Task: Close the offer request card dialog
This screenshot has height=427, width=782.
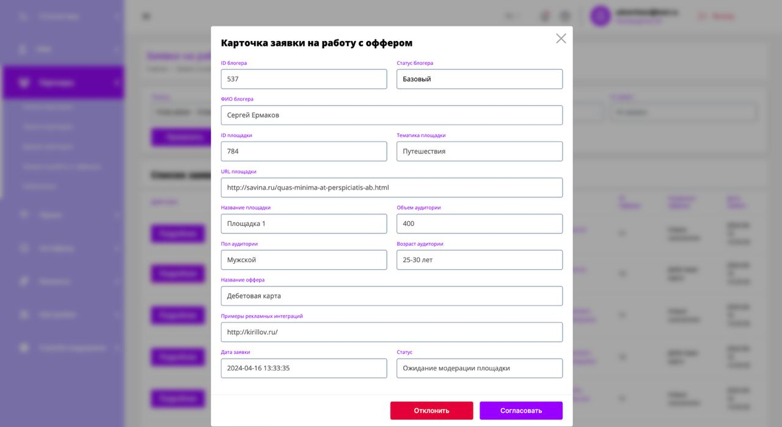Action: (561, 38)
